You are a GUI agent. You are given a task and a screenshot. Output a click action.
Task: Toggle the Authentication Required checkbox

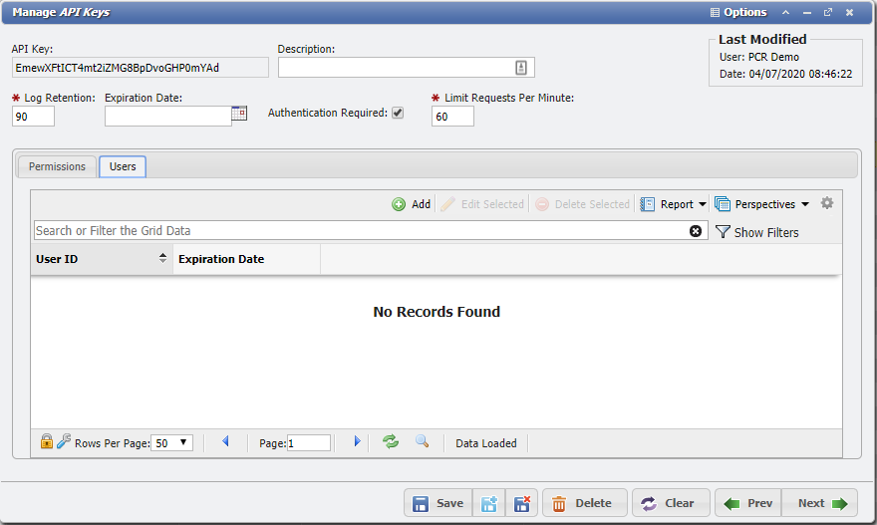(x=398, y=114)
